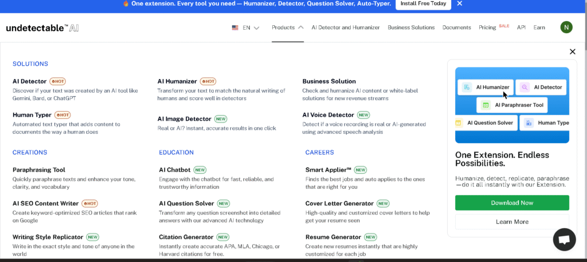This screenshot has height=262, width=587.
Task: Click the AI Detector chip in extension card
Action: (541, 87)
